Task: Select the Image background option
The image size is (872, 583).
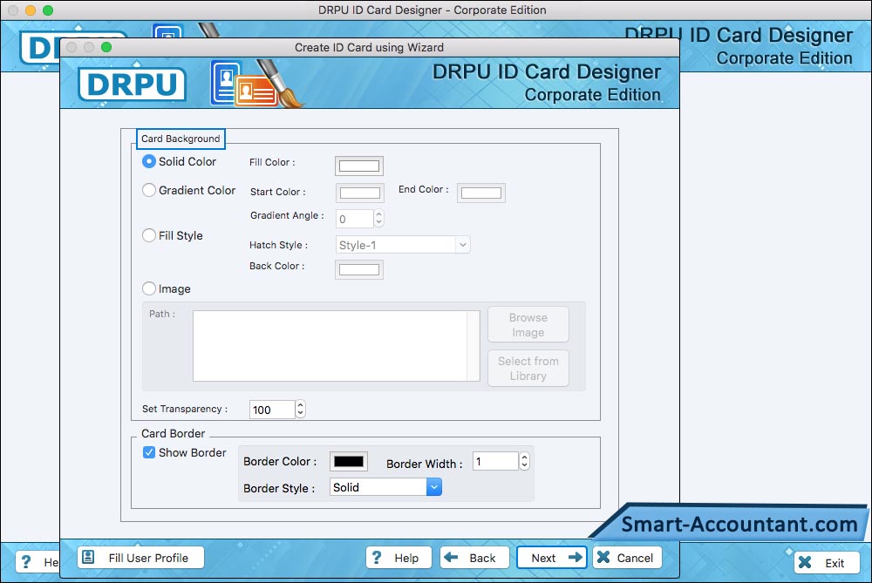Action: [x=149, y=288]
